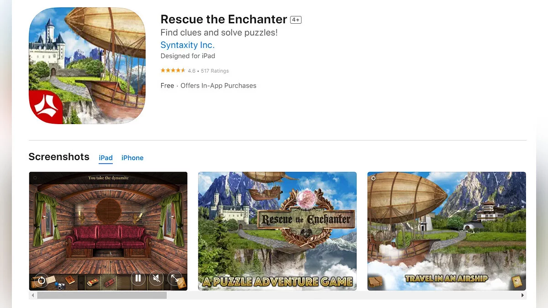
Task: Select the iPad screenshots tab
Action: pyautogui.click(x=105, y=158)
